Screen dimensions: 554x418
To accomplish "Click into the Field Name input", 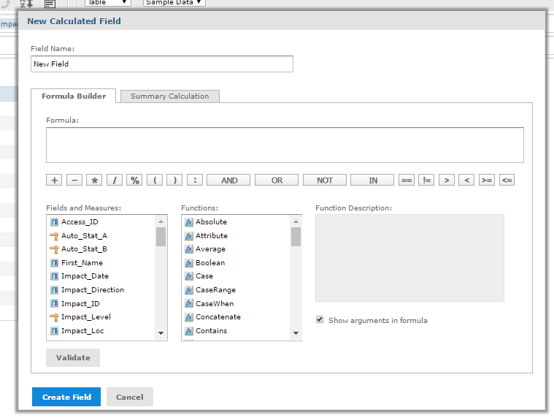I will [162, 64].
